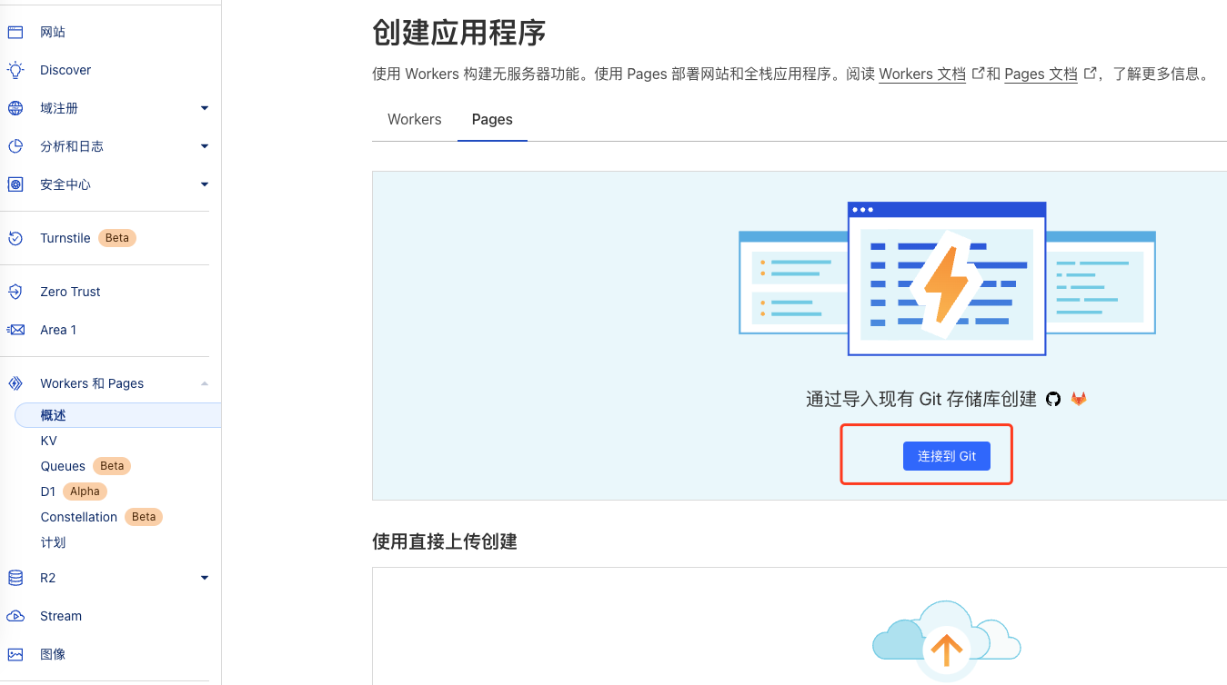Viewport: 1227px width, 685px height.
Task: Click the Turnstile icon in sidebar
Action: (x=15, y=238)
